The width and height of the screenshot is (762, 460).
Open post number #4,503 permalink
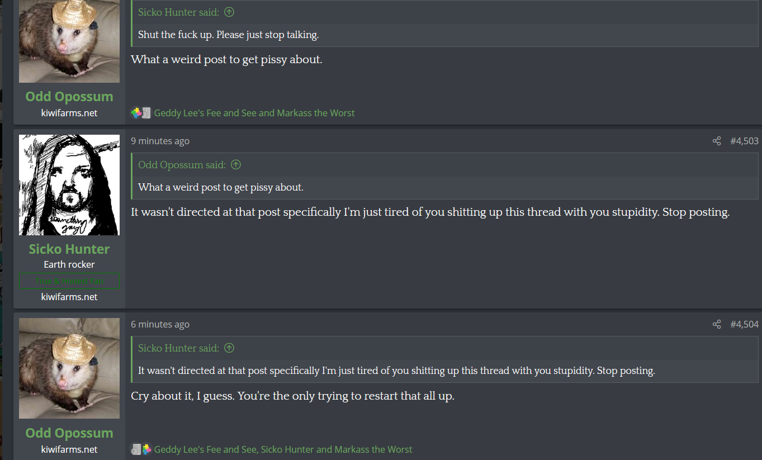(x=744, y=141)
